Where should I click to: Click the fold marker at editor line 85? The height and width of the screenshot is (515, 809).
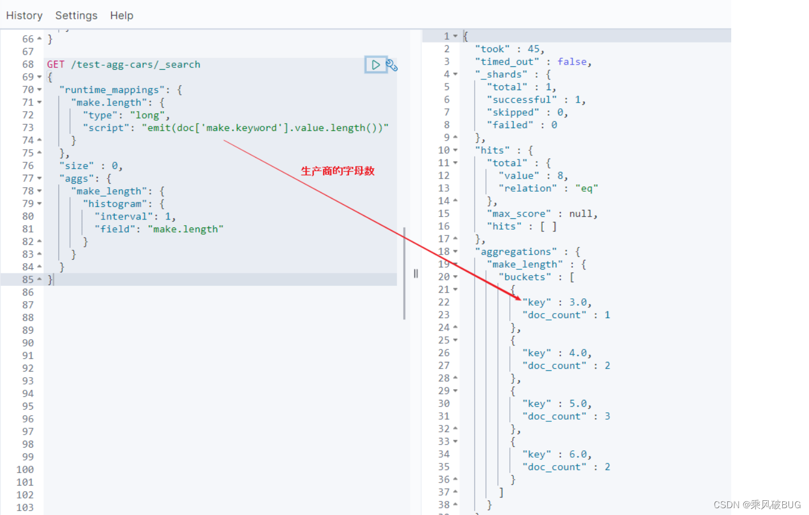click(39, 279)
